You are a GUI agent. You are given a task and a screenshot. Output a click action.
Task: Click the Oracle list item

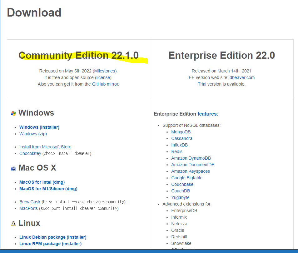tap(178, 230)
